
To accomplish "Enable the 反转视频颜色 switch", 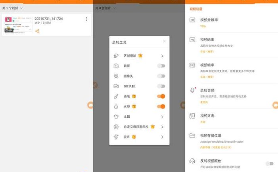I will click(270, 164).
